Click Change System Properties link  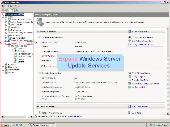tap(142, 38)
